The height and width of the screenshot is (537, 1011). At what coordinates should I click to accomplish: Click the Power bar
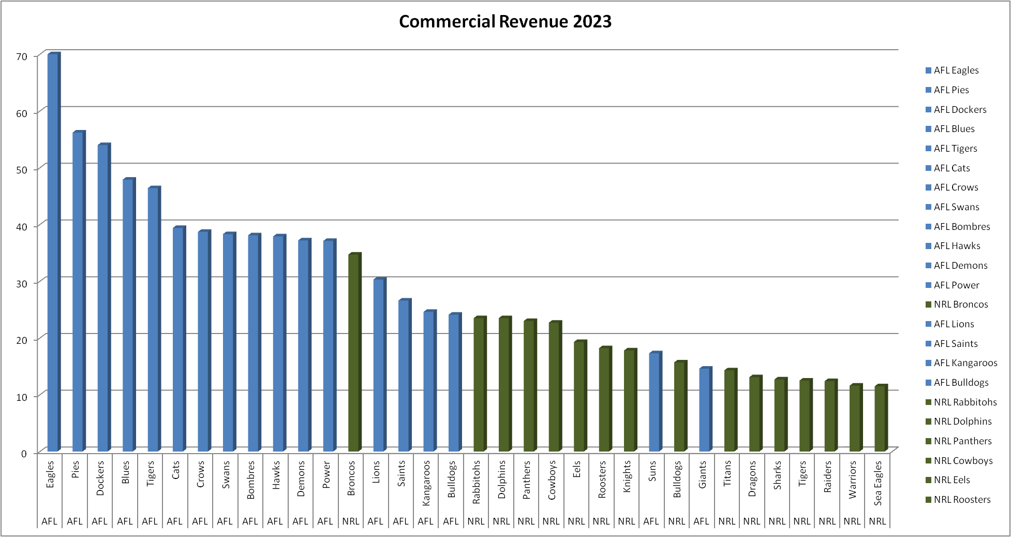point(330,345)
